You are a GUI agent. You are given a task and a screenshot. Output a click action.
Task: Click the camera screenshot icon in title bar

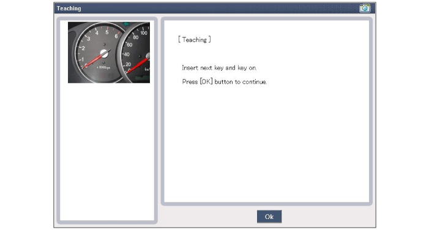tap(365, 8)
